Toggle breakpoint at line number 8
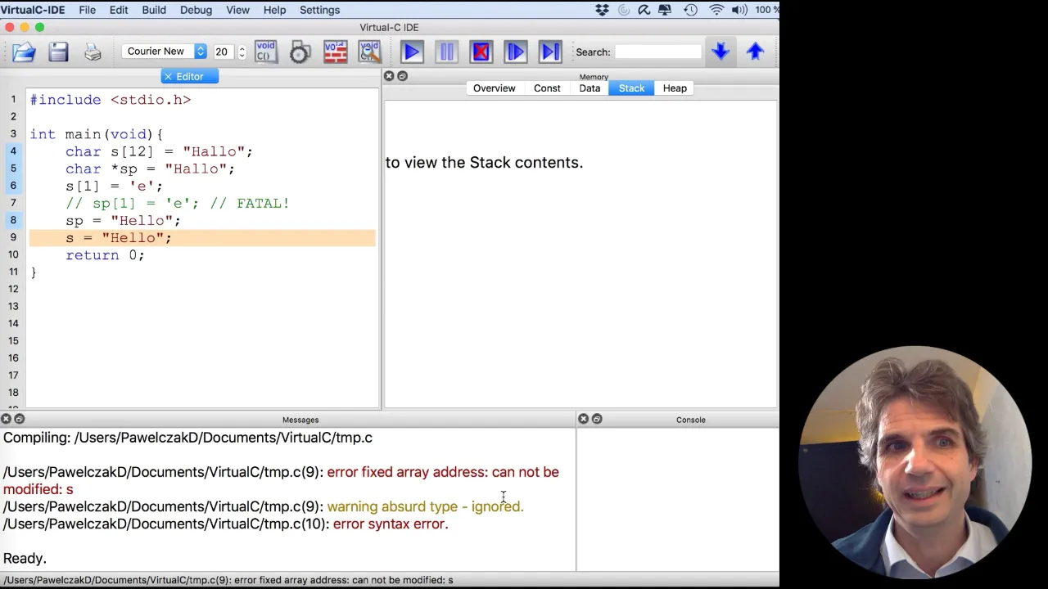This screenshot has height=589, width=1048. pos(13,220)
